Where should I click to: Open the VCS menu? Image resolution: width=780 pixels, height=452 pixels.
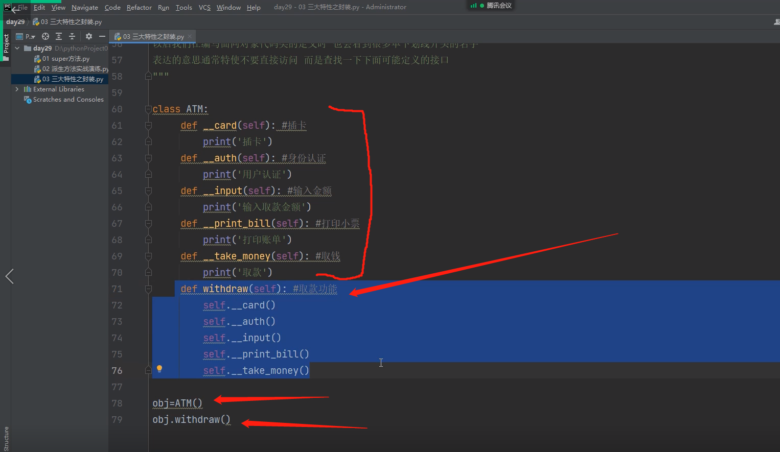(x=204, y=7)
